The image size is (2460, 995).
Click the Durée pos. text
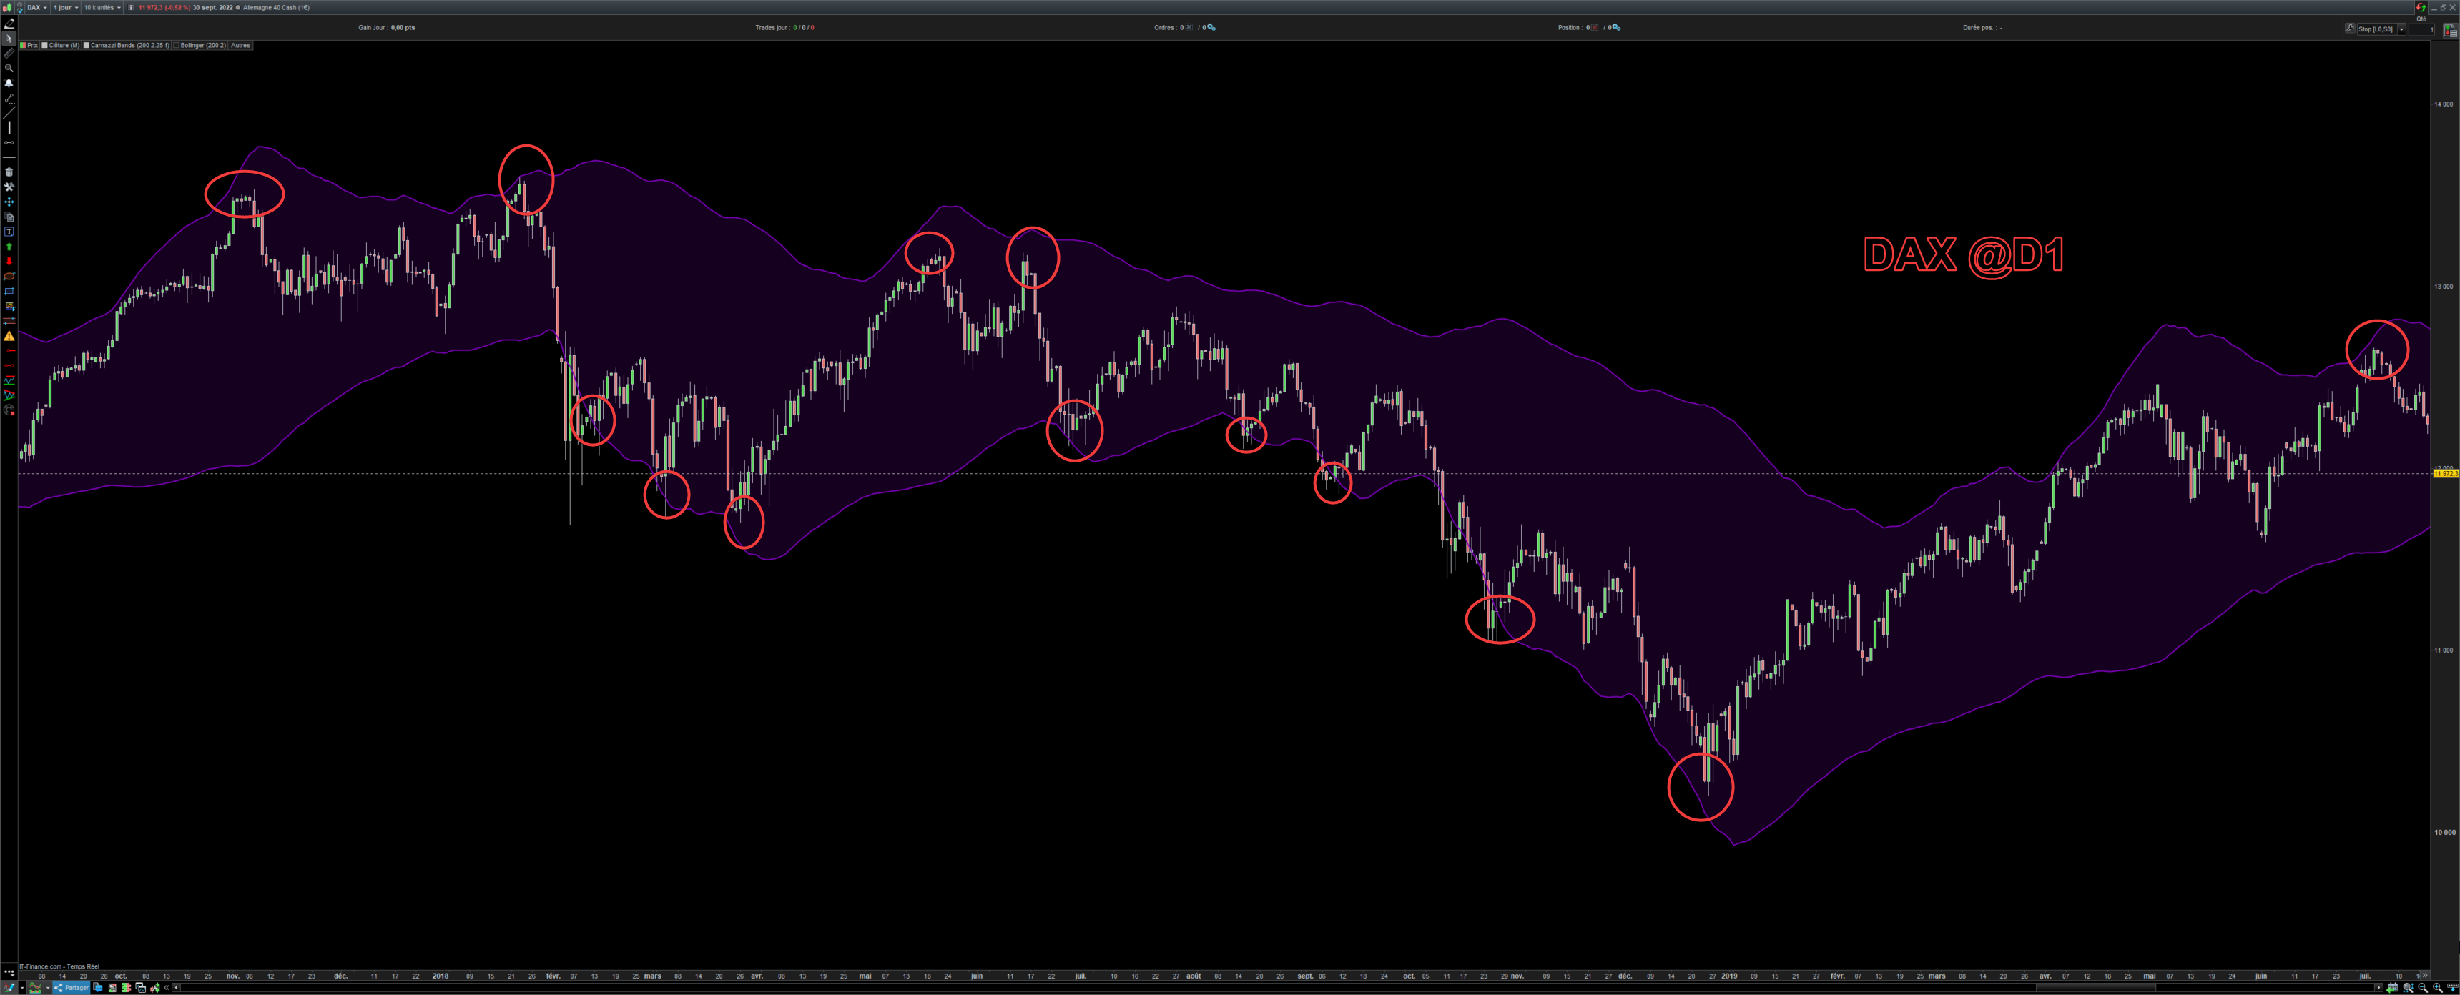1982,28
